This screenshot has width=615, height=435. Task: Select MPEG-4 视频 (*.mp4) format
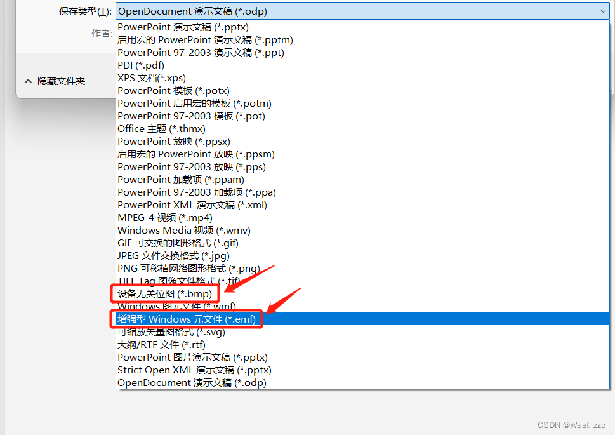362,217
